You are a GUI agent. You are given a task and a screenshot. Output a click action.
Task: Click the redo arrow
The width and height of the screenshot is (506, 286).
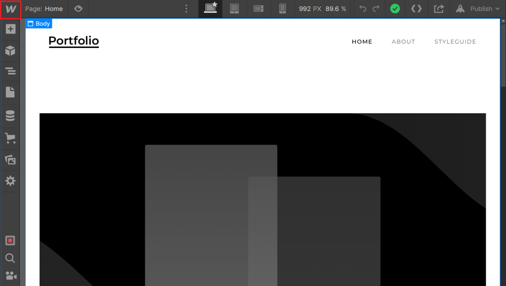point(376,9)
